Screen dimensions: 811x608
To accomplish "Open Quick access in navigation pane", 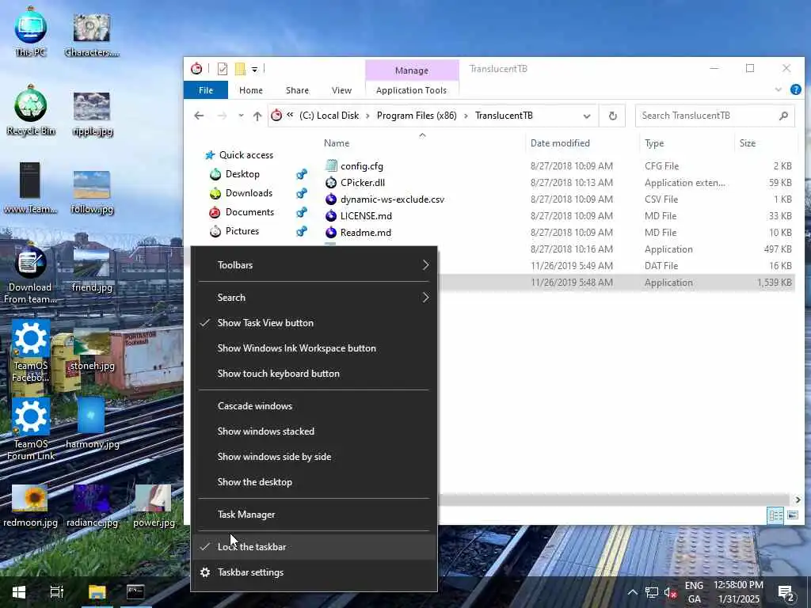I will (x=246, y=155).
